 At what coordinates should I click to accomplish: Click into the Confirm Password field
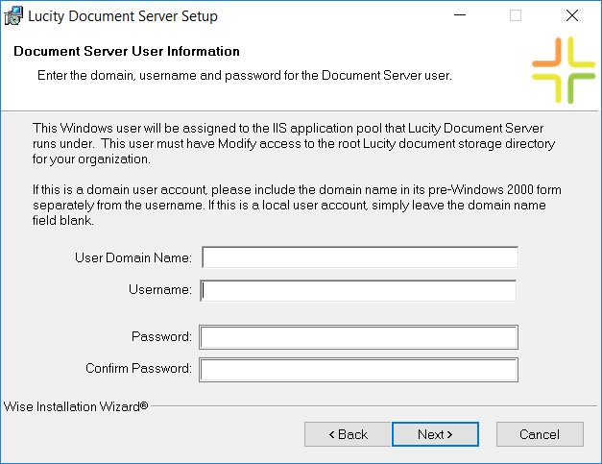358,370
